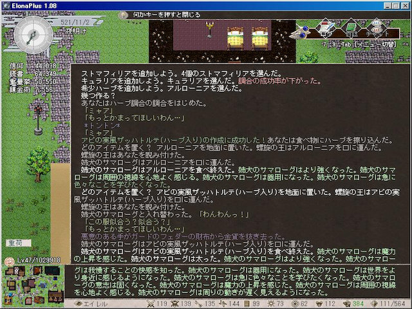Click the purple 悪意のある手 theft message line
The image size is (412, 309).
(x=183, y=236)
